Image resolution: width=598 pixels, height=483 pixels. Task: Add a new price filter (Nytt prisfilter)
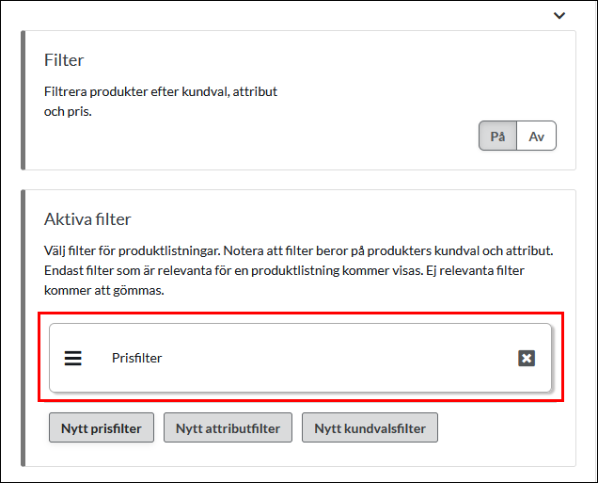click(x=102, y=428)
